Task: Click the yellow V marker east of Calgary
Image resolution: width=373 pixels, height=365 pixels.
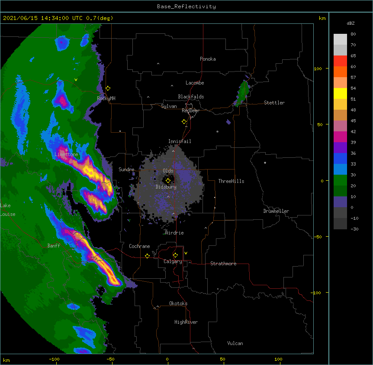Action: click(x=186, y=253)
